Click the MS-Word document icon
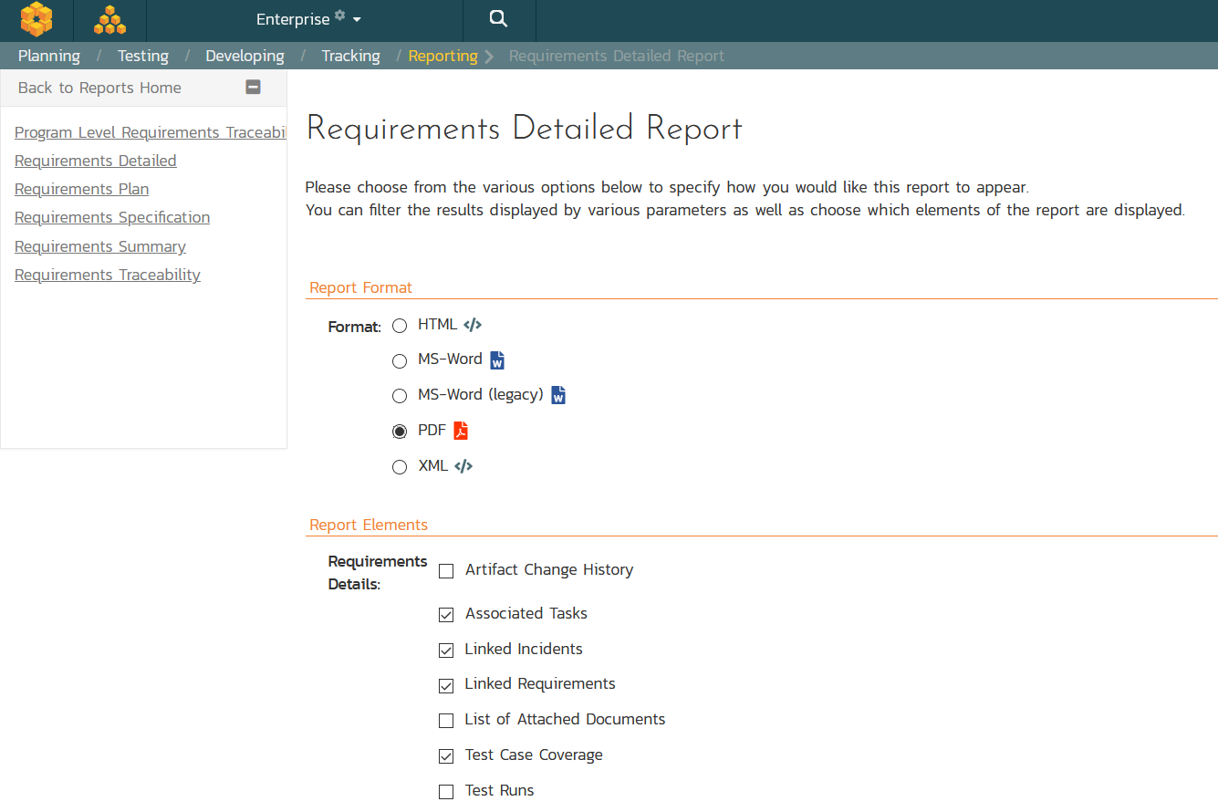The height and width of the screenshot is (812, 1218). [x=497, y=360]
